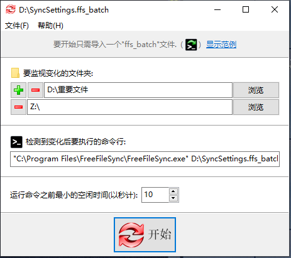Image resolution: width=291 pixels, height=258 pixels.
Task: Maximize the SyncSettings.ffs_batch window
Action: point(246,9)
